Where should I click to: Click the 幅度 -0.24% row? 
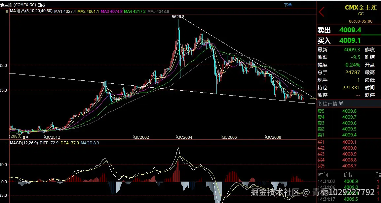point(339,65)
